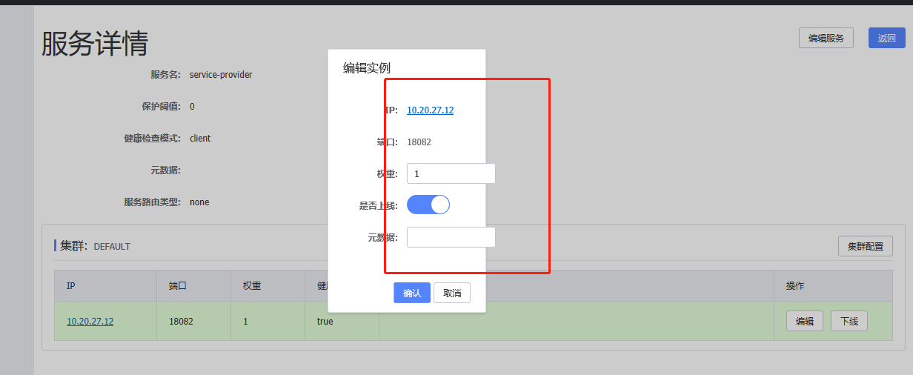Click the 健康检查模式 value client

coord(200,139)
